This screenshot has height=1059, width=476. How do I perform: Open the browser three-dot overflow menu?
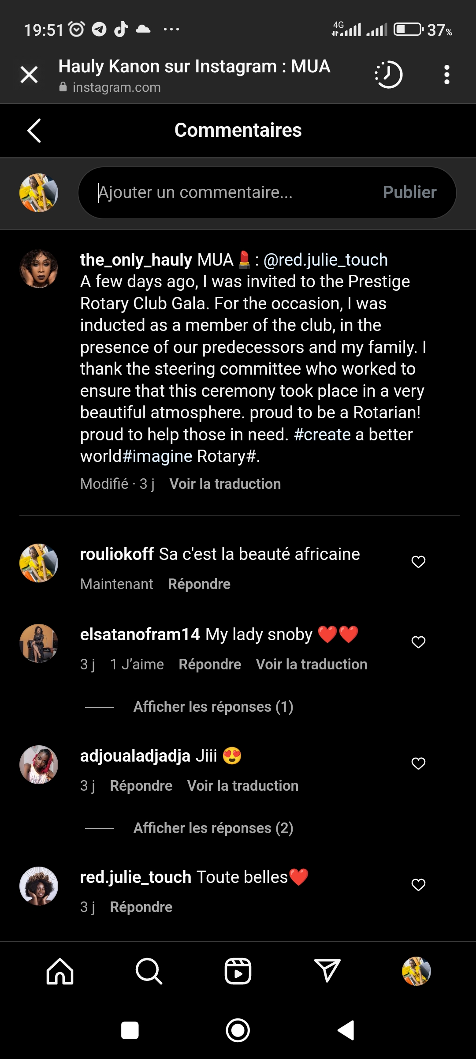[446, 75]
